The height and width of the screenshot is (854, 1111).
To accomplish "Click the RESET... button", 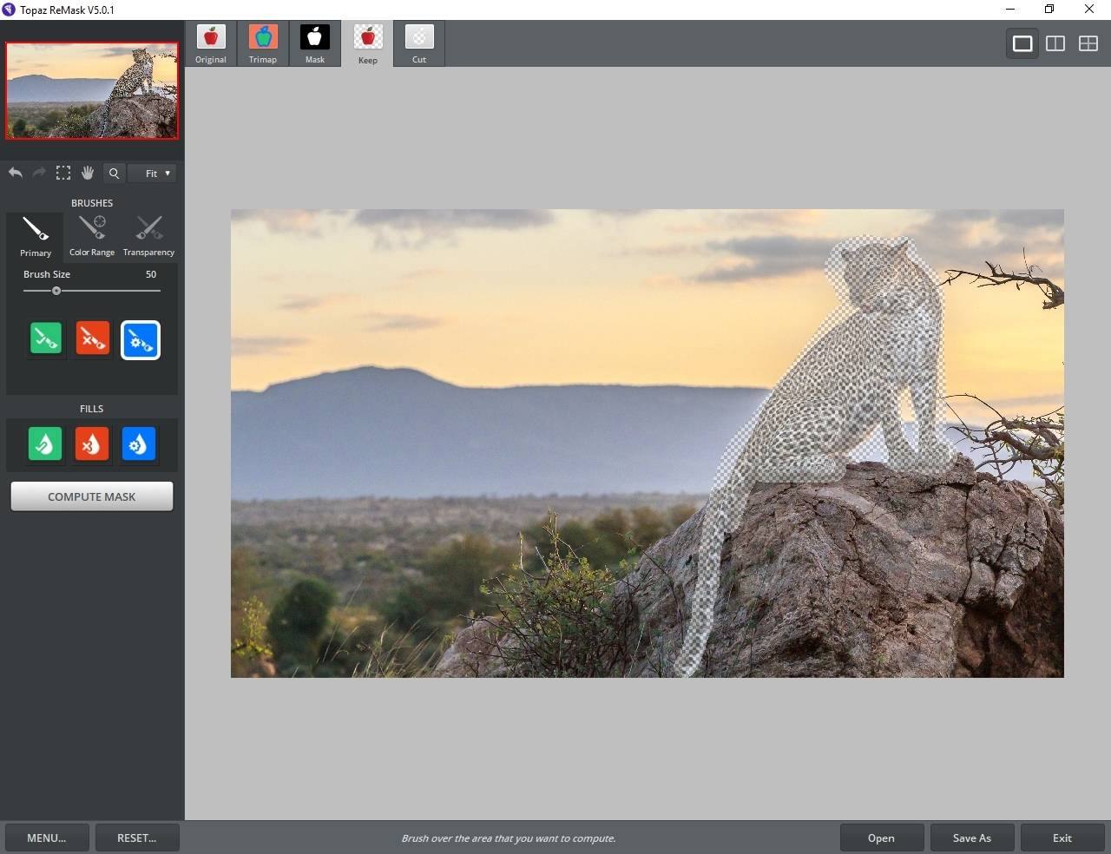I will [137, 838].
